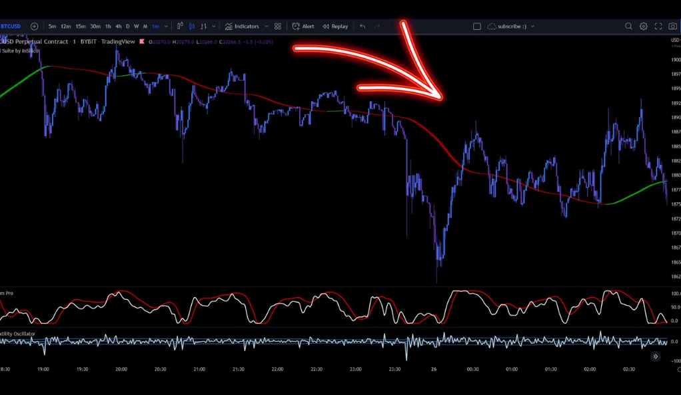Switch to the 1h timeframe
This screenshot has width=681, height=395.
click(x=108, y=27)
